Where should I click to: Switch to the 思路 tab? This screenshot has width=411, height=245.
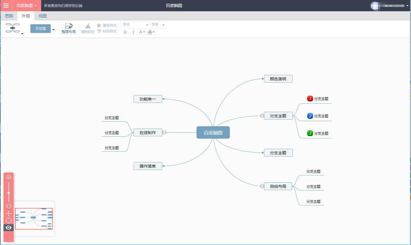click(9, 16)
